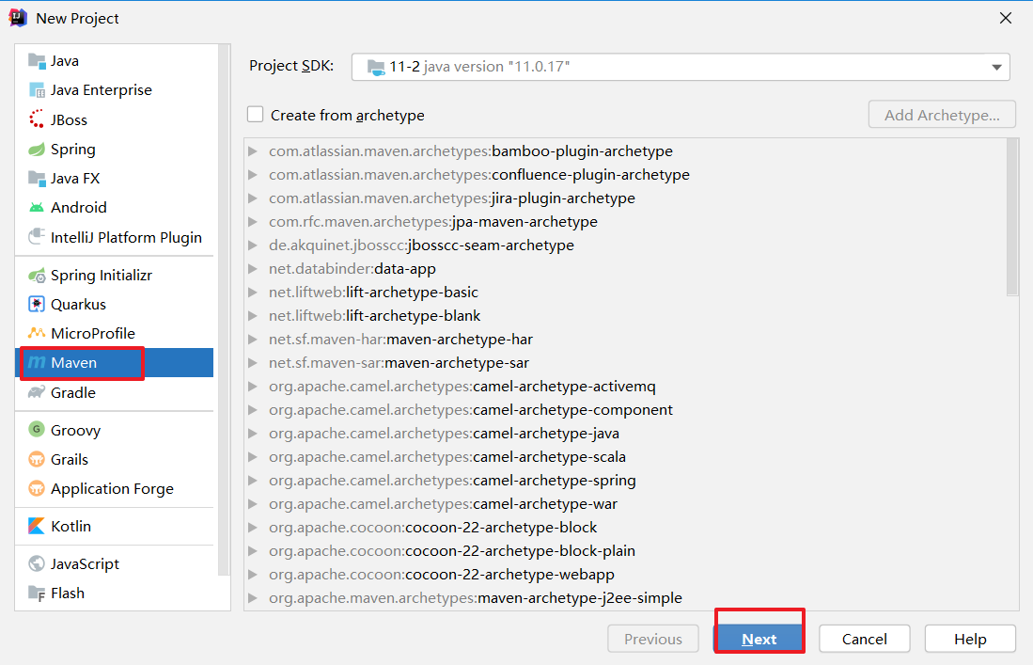
Task: Click the project type list scrollbar
Action: click(224, 311)
